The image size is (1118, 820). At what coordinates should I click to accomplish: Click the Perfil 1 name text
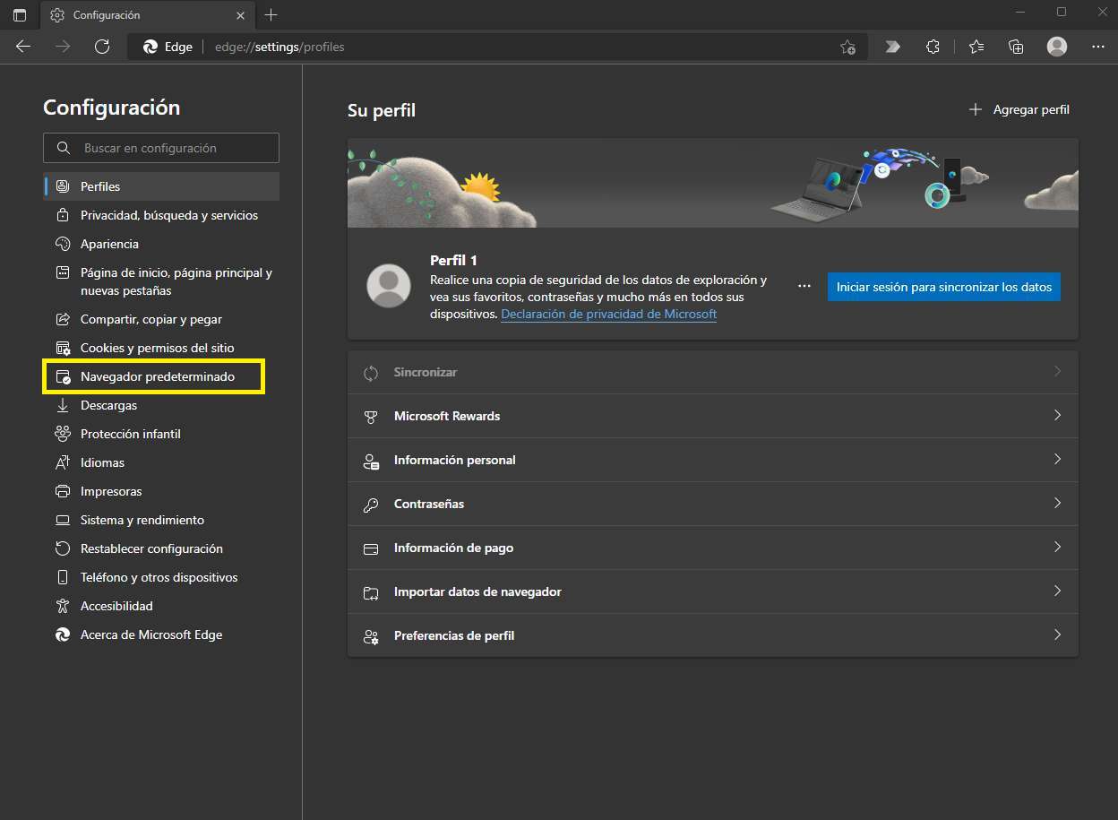pyautogui.click(x=453, y=261)
